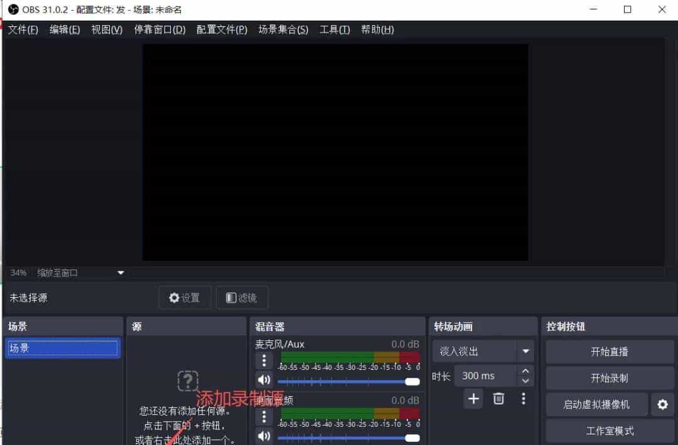Open the 桌面音频 audio options menu
This screenshot has width=678, height=445.
(x=264, y=416)
